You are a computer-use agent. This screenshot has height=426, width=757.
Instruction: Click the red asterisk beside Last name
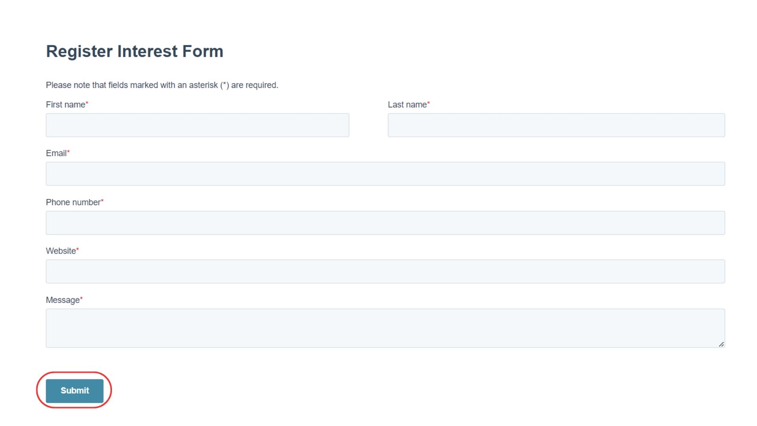click(x=429, y=103)
